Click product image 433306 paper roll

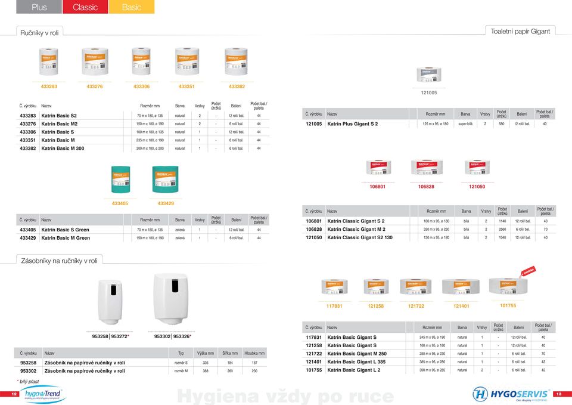pyautogui.click(x=141, y=61)
